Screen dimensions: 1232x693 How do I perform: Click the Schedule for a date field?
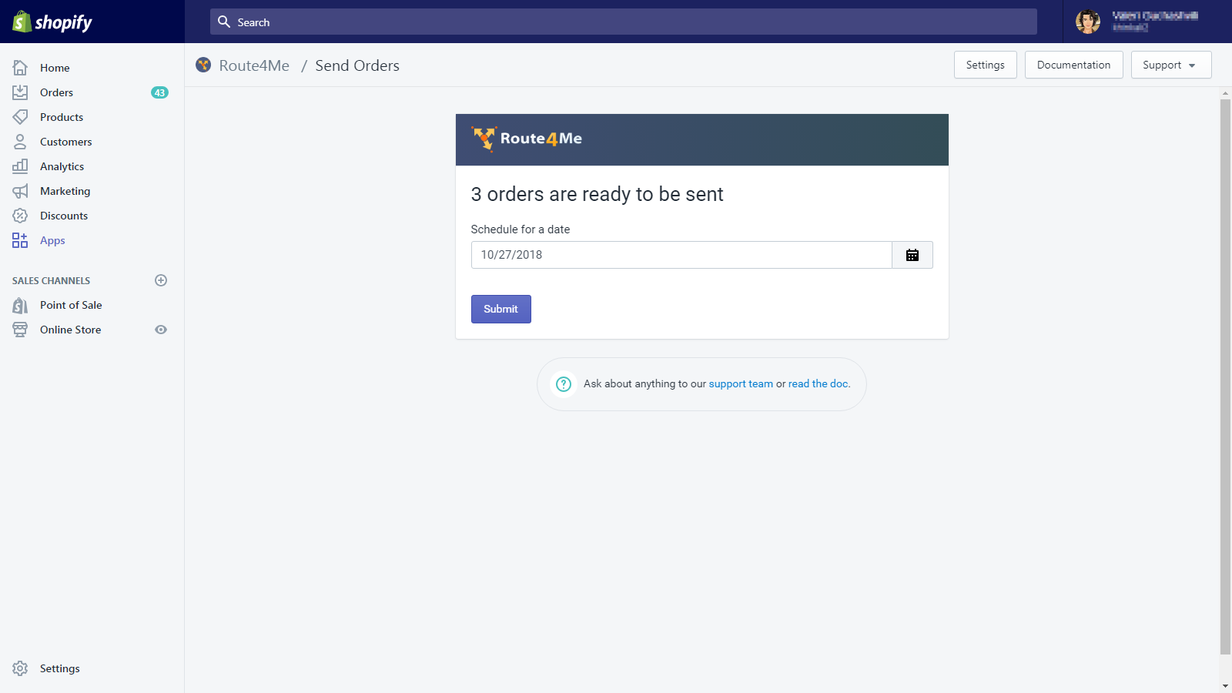point(681,255)
